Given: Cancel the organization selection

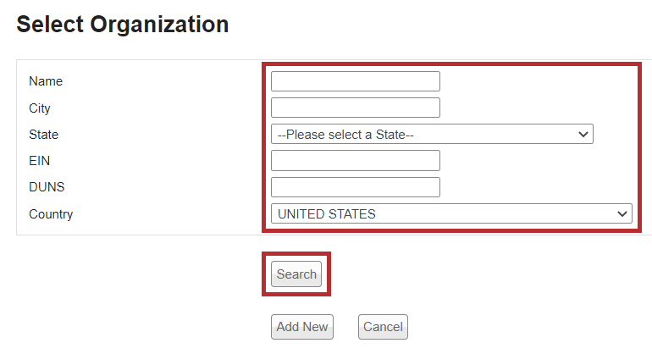Looking at the screenshot, I should pyautogui.click(x=383, y=327).
